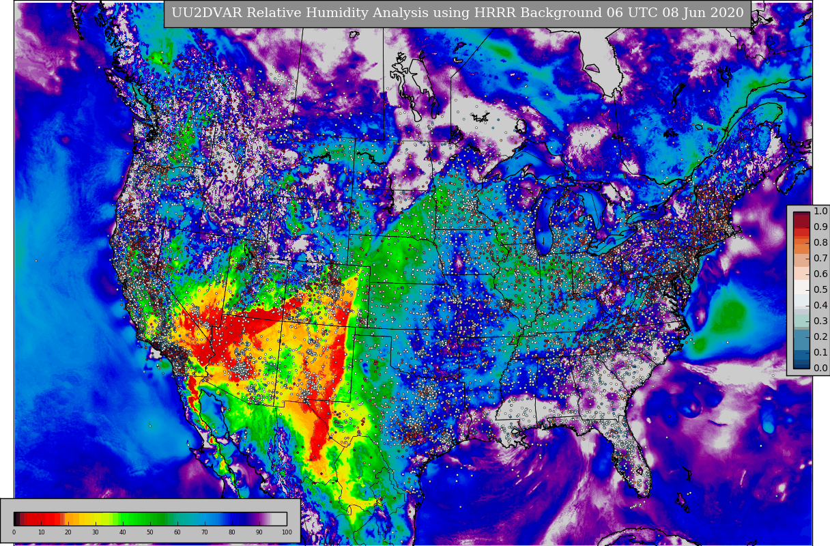Pick the yellow section of the humidity colorbar
The height and width of the screenshot is (546, 830).
pos(96,519)
